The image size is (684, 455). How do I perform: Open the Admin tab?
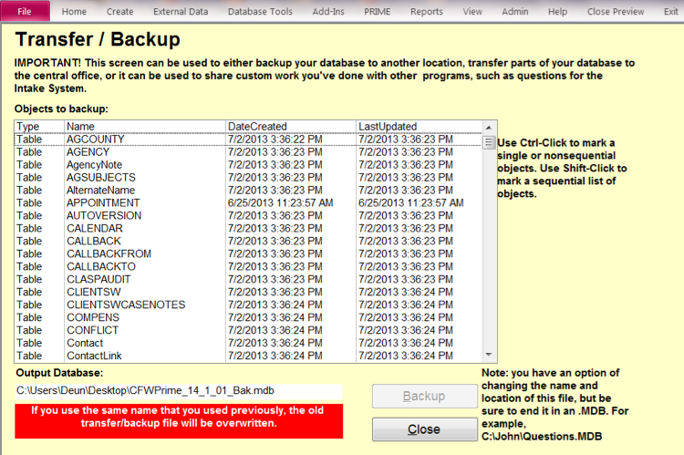(x=514, y=12)
